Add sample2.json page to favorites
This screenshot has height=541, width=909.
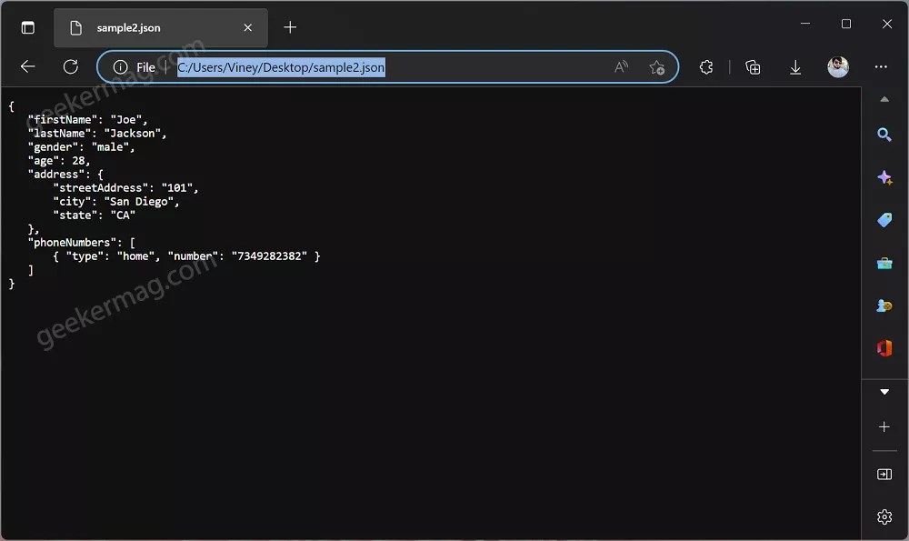[x=656, y=66]
